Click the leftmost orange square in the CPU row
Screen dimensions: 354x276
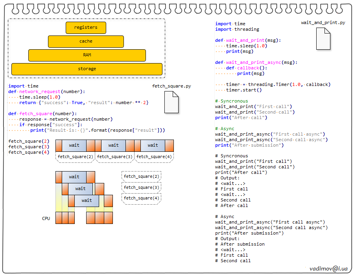[x=59, y=218]
